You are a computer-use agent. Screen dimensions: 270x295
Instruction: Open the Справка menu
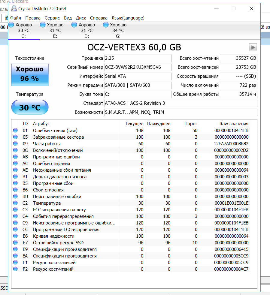point(99,18)
